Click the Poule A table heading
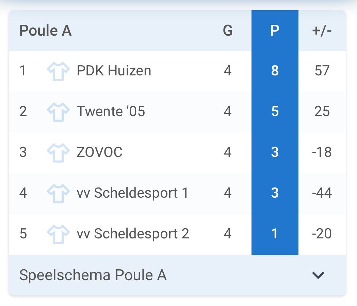This screenshot has width=357, height=306. 45,31
